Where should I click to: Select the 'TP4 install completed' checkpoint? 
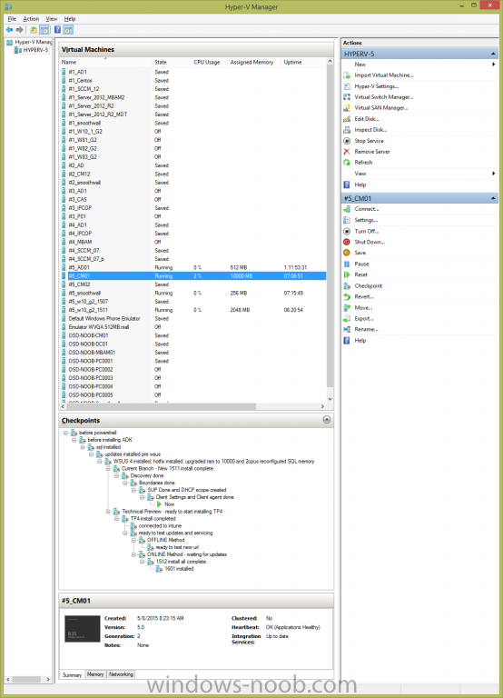click(153, 519)
